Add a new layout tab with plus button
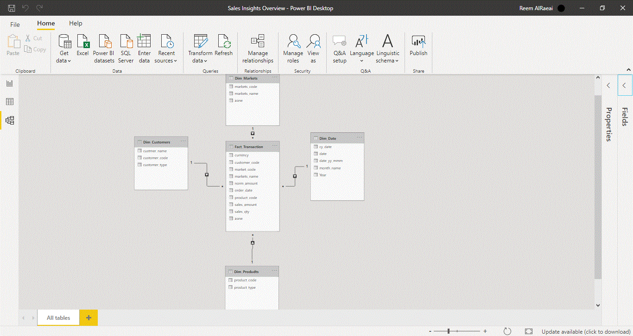Screen dimensions: 633x336 [x=89, y=318]
